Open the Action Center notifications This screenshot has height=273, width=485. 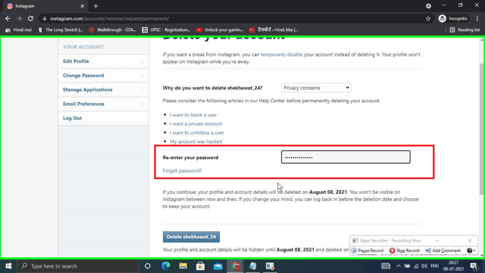(x=474, y=266)
